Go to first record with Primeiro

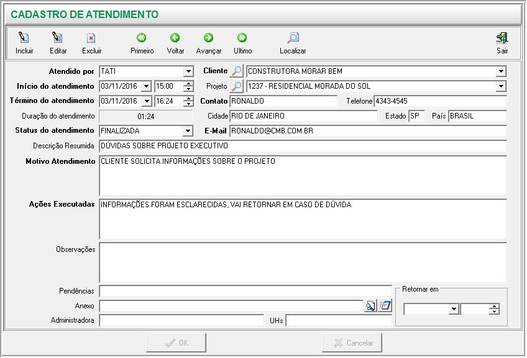(x=142, y=38)
